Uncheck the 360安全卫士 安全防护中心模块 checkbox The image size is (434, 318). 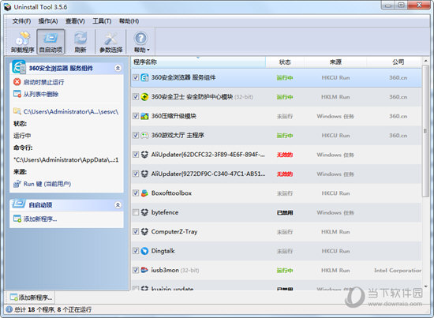coord(136,97)
